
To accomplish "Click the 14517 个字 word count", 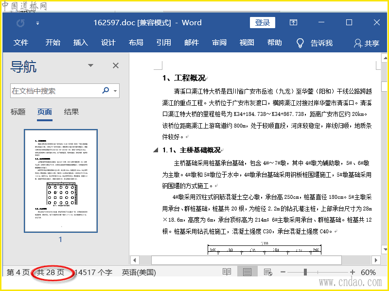I will pyautogui.click(x=93, y=272).
